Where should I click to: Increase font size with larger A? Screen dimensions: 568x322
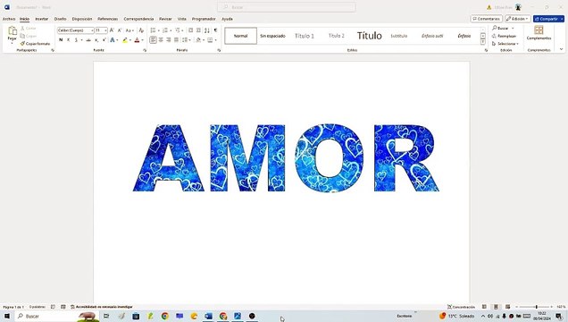click(112, 30)
